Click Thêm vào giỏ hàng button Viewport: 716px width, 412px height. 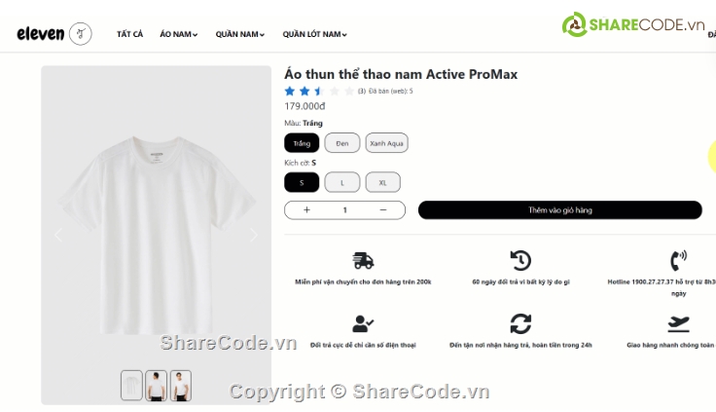click(x=559, y=209)
